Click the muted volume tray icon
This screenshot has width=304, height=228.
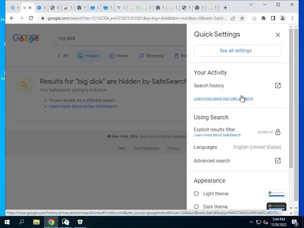266,222
